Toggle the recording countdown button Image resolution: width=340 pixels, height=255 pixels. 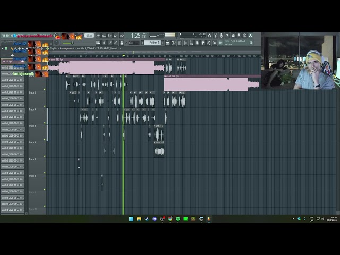click(x=110, y=36)
